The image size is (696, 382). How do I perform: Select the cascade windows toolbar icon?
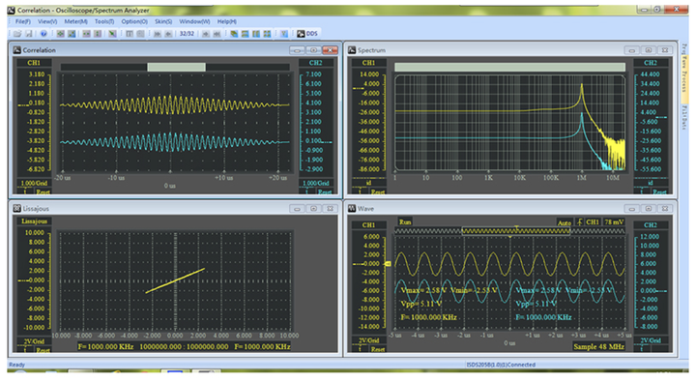(x=234, y=33)
